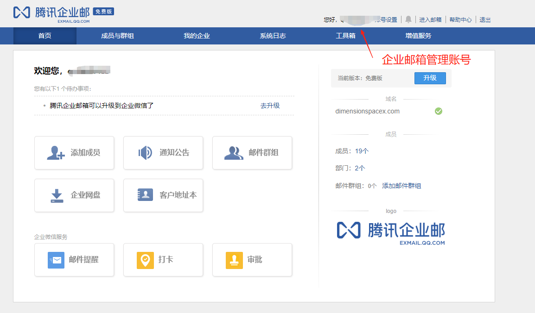Image resolution: width=535 pixels, height=313 pixels.
Task: Click 添加邮件群组 link
Action: pos(401,186)
